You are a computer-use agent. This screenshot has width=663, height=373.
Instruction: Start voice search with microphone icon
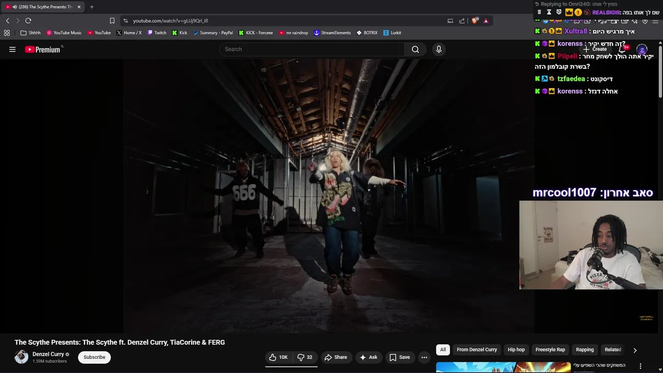point(439,49)
